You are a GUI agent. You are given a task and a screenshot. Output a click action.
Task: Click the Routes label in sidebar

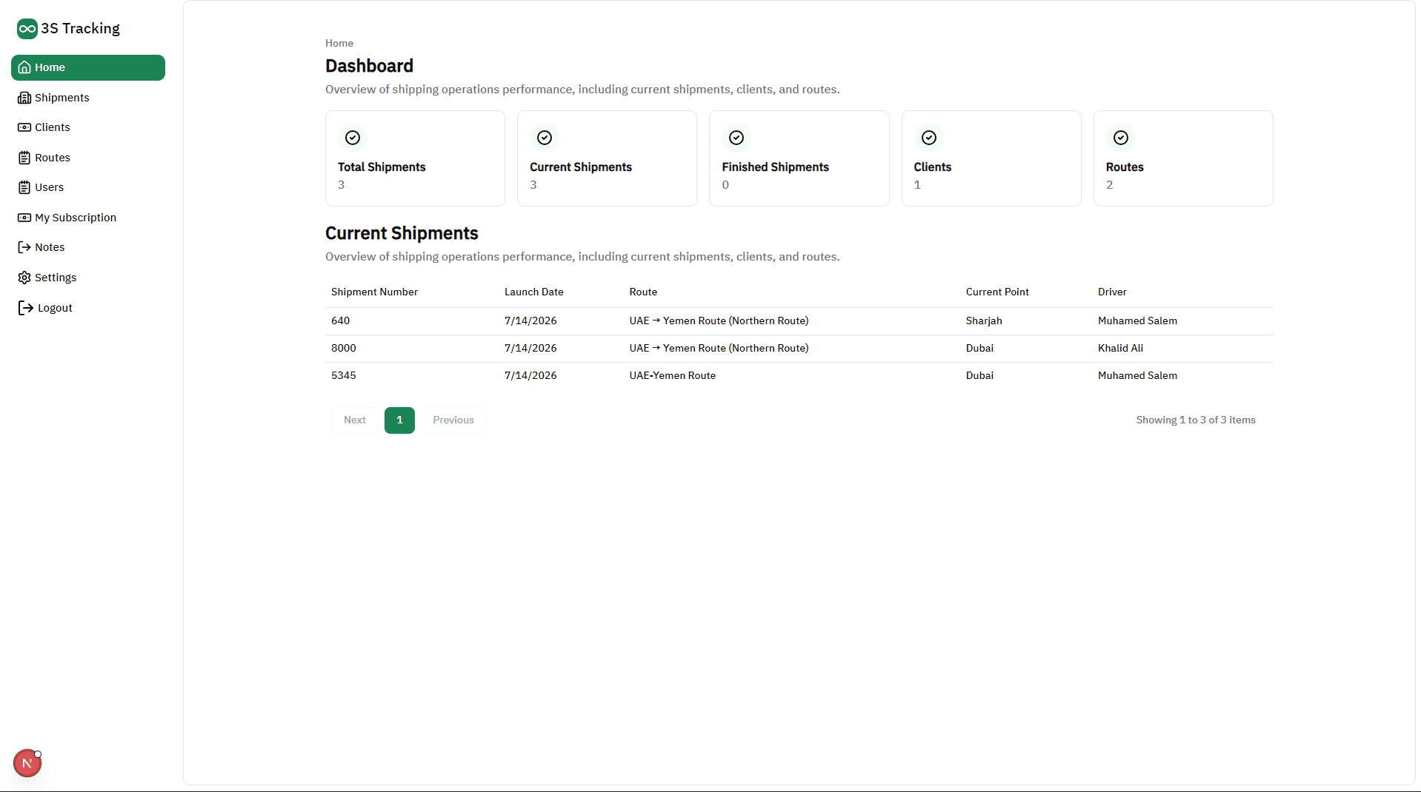(x=53, y=158)
